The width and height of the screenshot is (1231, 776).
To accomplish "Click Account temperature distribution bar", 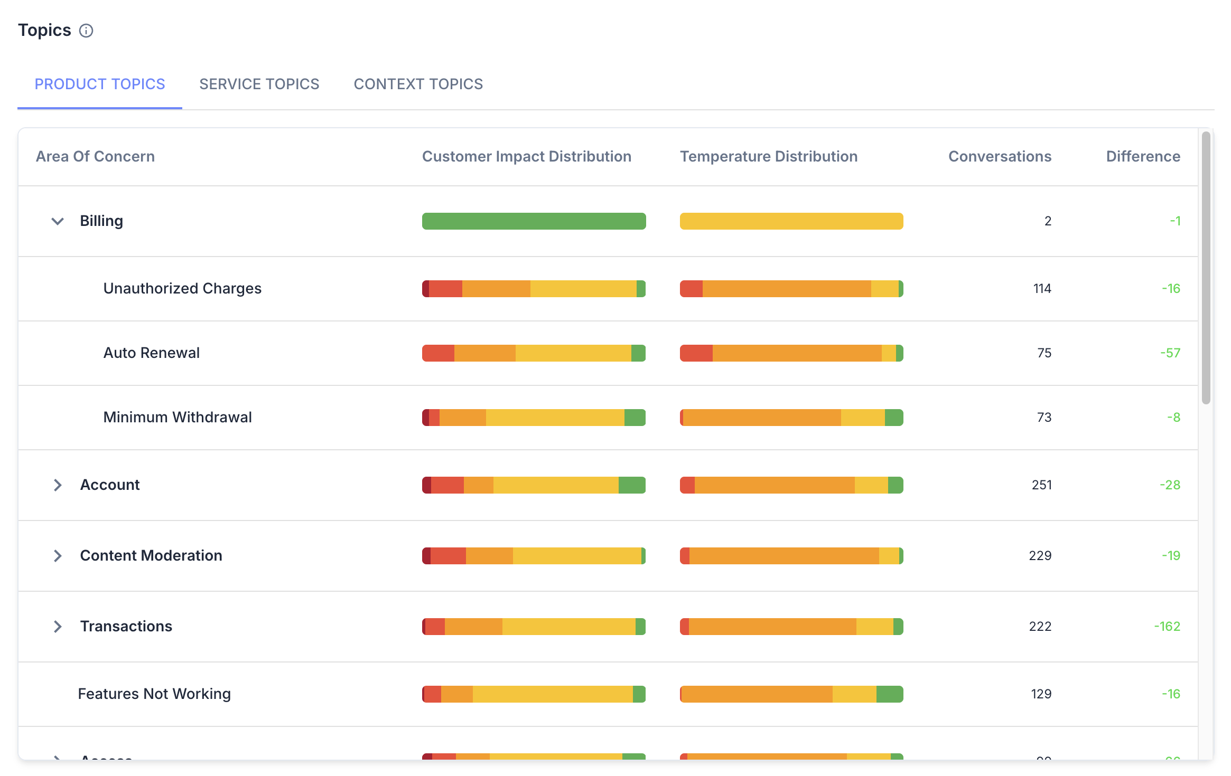I will coord(791,485).
